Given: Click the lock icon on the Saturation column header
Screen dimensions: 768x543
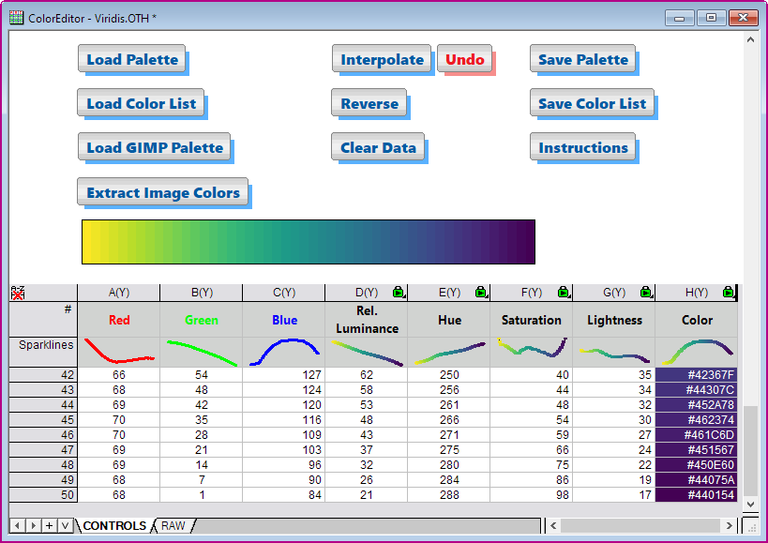Looking at the screenshot, I should (x=564, y=292).
